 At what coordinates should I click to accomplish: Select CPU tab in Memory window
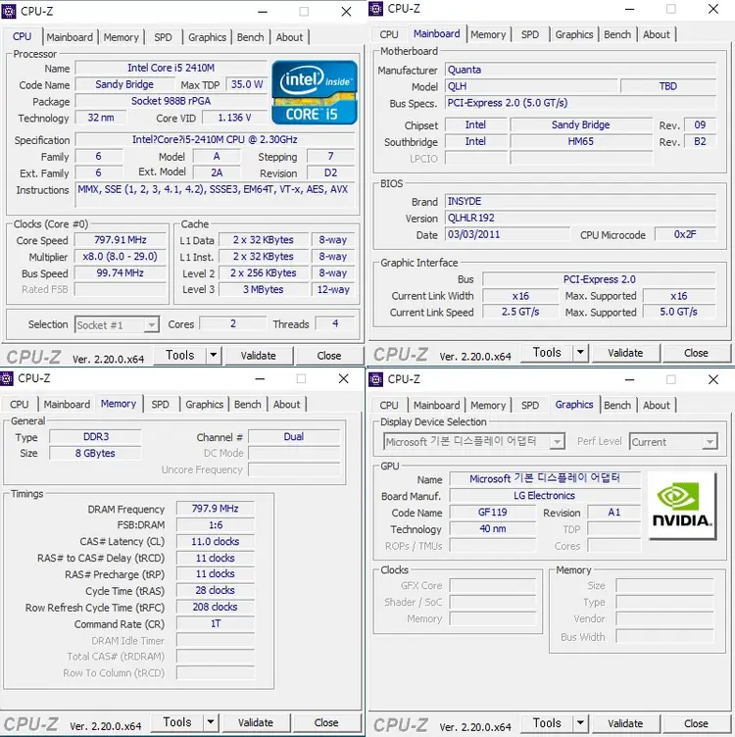coord(19,404)
